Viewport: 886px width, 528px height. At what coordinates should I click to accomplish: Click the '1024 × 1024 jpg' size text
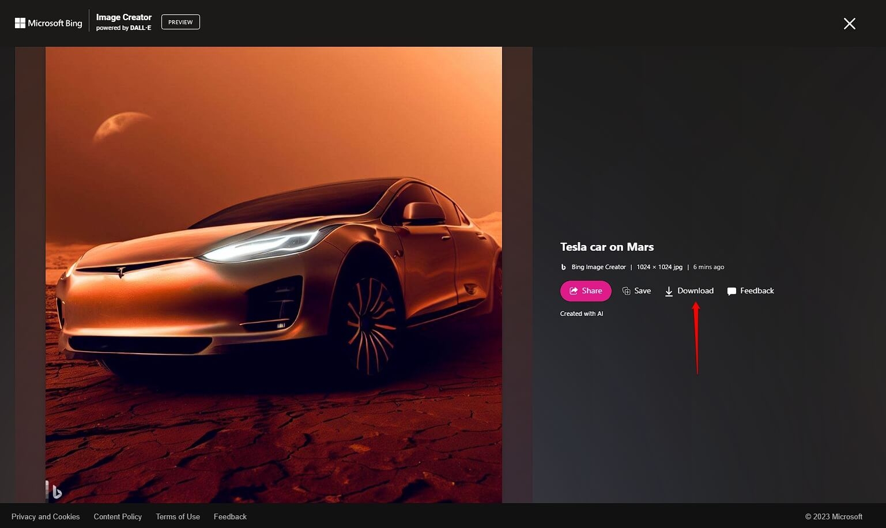coord(659,267)
